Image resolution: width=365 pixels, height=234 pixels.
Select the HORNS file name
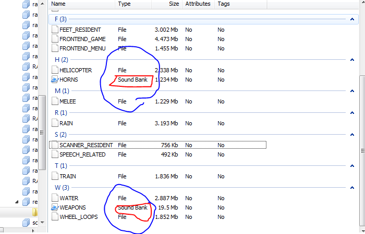click(69, 80)
